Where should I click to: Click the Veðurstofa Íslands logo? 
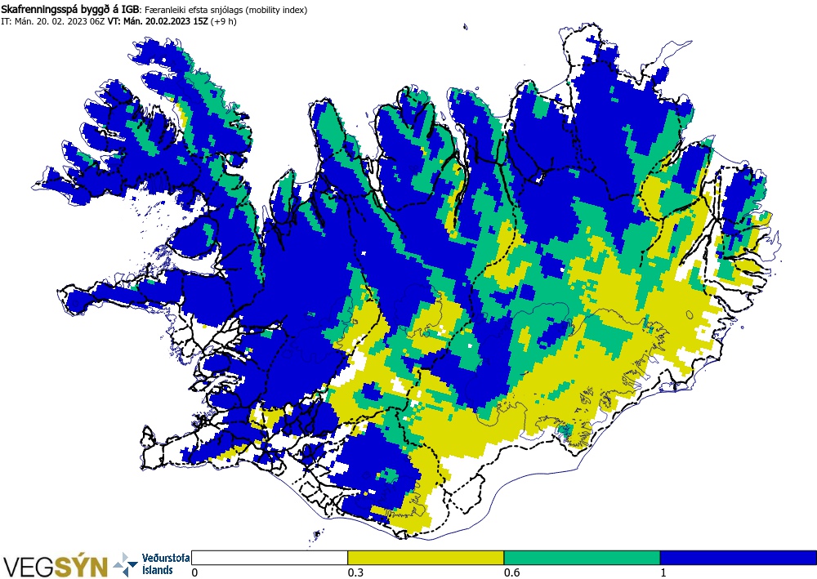(152, 564)
